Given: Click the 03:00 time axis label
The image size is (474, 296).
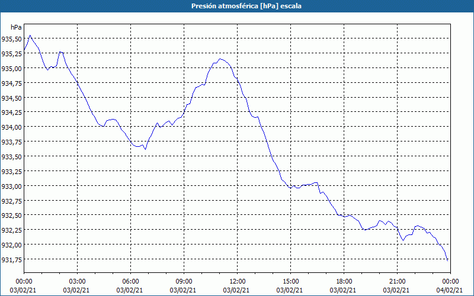Looking at the screenshot, I should [x=78, y=282].
